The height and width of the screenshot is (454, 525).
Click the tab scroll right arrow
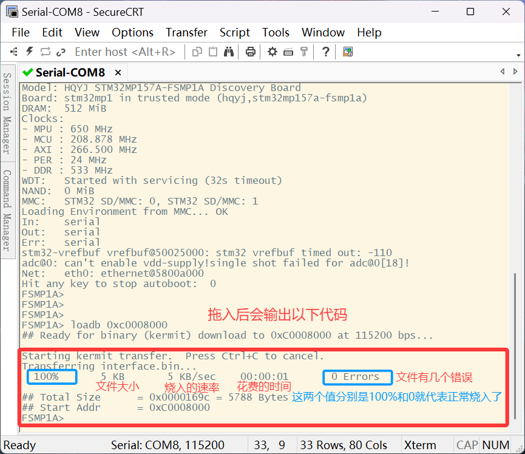(515, 71)
